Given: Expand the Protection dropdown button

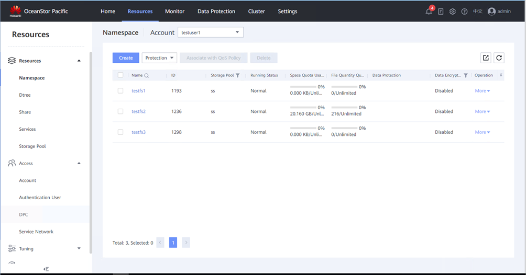Looking at the screenshot, I should click(x=159, y=58).
